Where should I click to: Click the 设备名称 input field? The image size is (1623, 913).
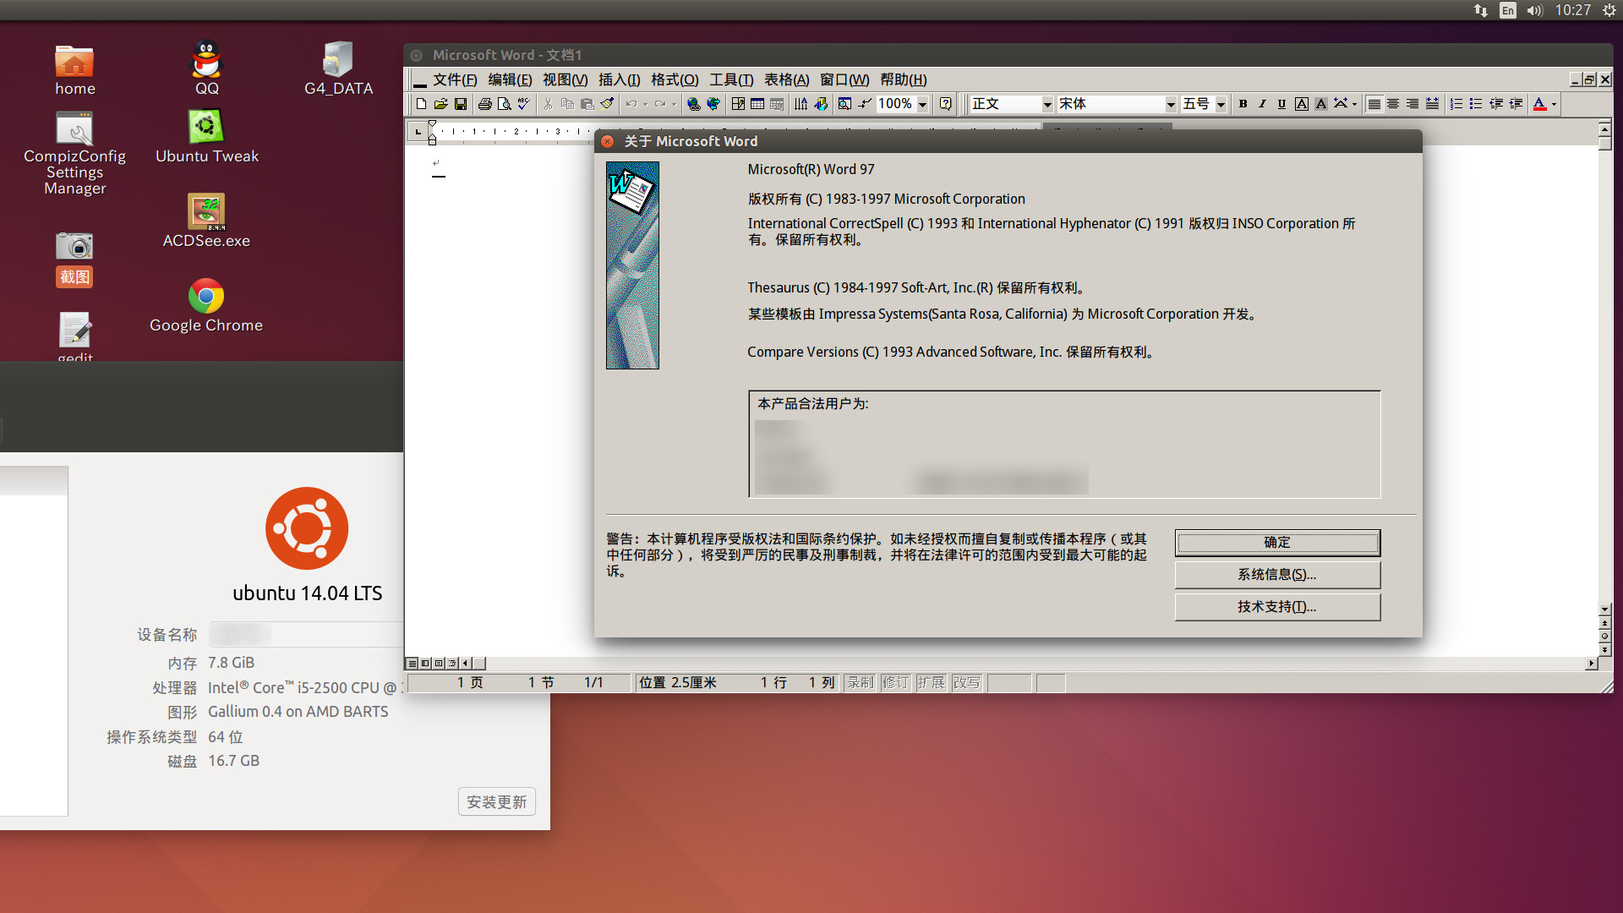coord(306,634)
